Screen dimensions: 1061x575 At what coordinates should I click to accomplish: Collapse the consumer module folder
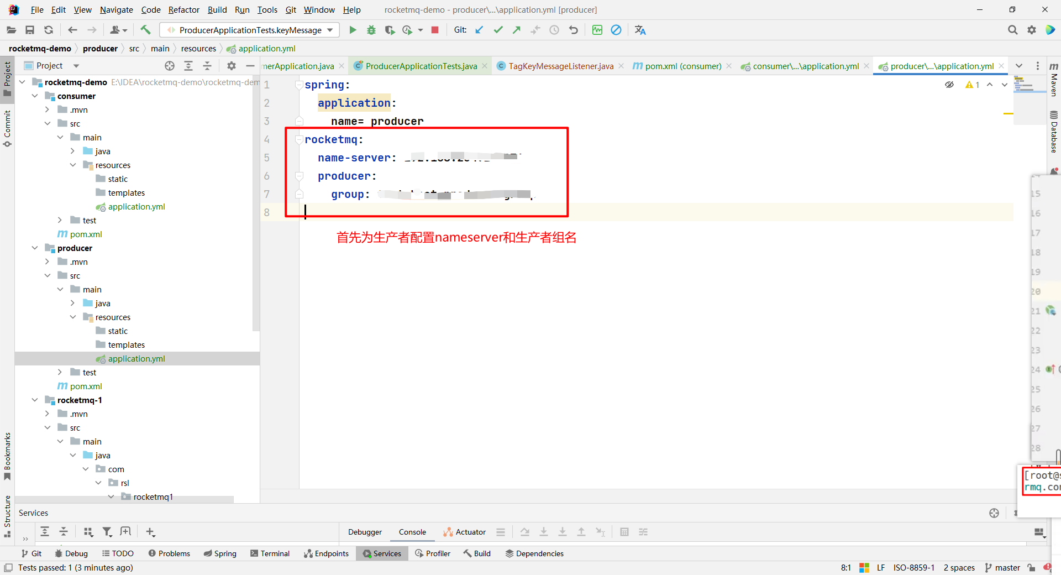[35, 96]
